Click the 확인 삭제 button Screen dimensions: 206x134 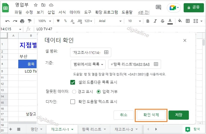click(x=151, y=115)
